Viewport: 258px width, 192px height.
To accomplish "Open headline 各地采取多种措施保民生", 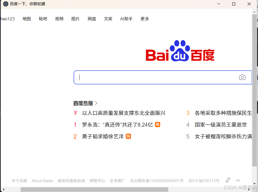I will coord(223,113).
